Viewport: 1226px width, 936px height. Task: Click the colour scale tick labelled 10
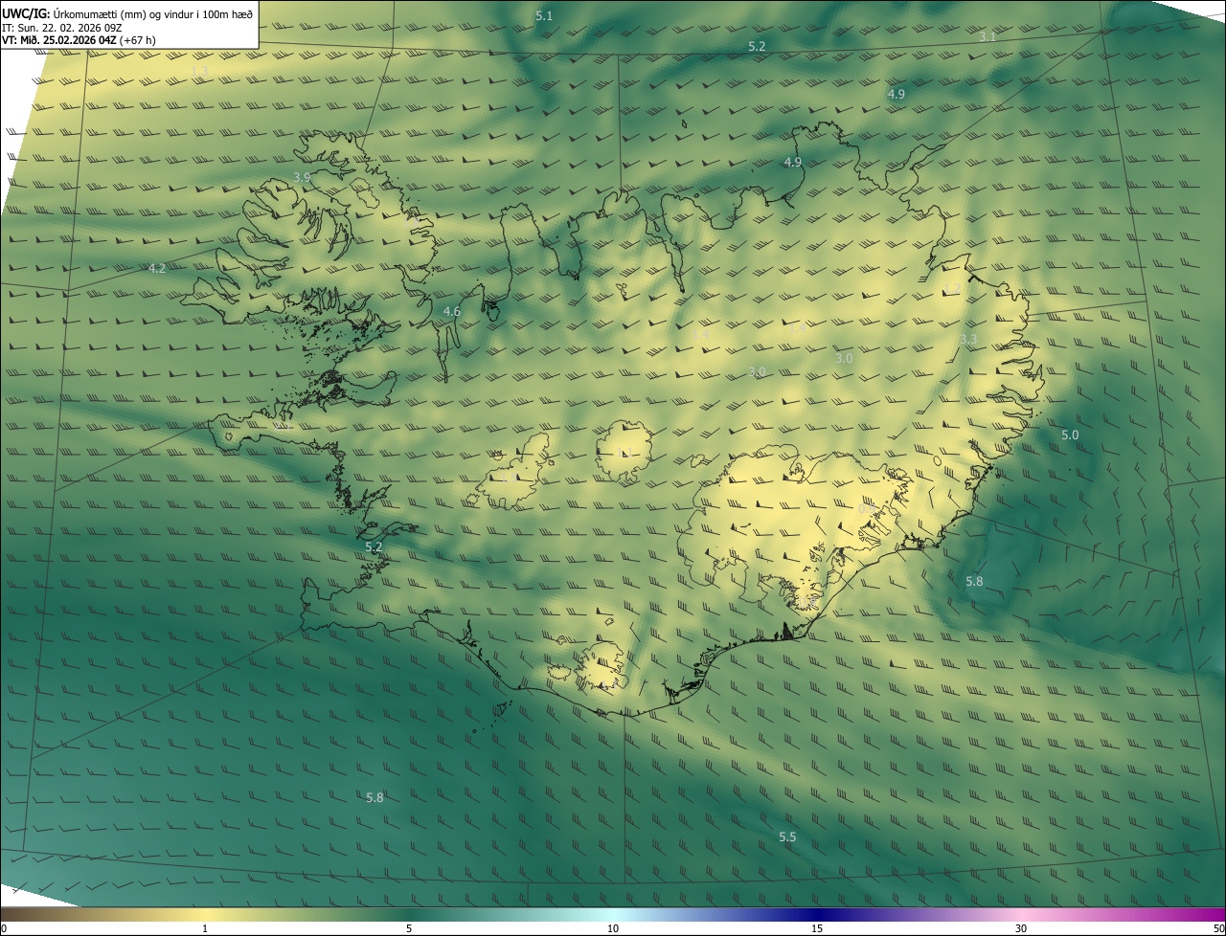click(613, 928)
